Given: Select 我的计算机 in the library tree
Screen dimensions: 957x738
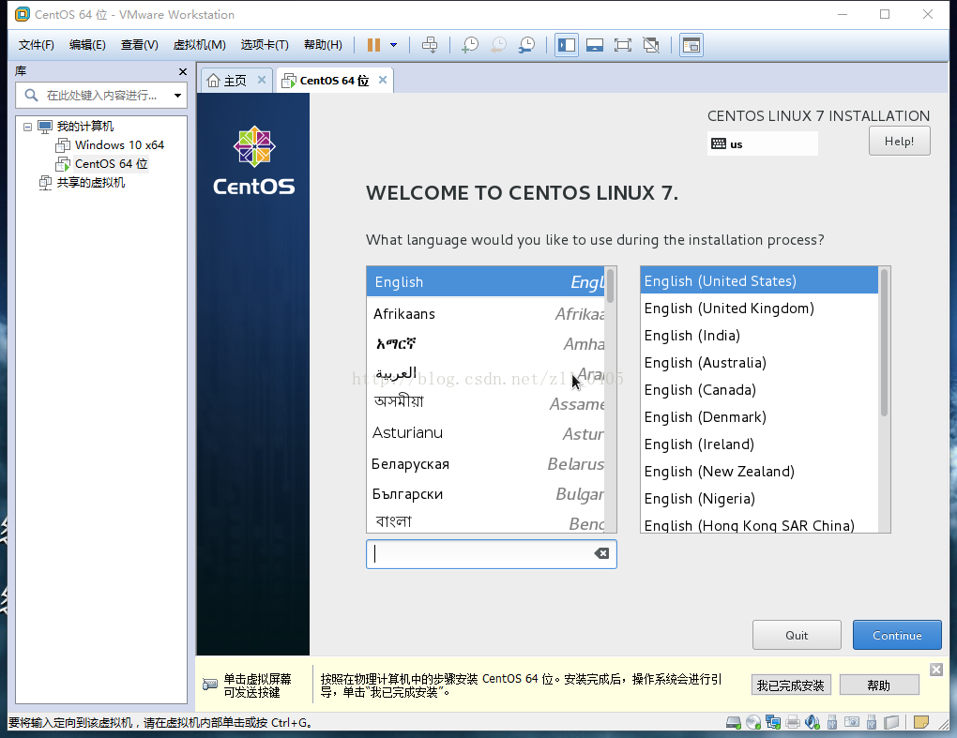Looking at the screenshot, I should [x=84, y=127].
